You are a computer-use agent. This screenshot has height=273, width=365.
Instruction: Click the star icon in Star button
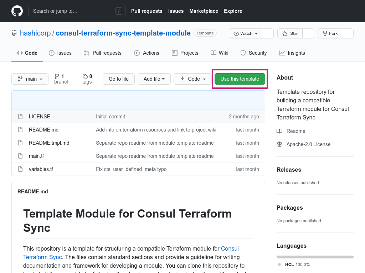pyautogui.click(x=285, y=33)
